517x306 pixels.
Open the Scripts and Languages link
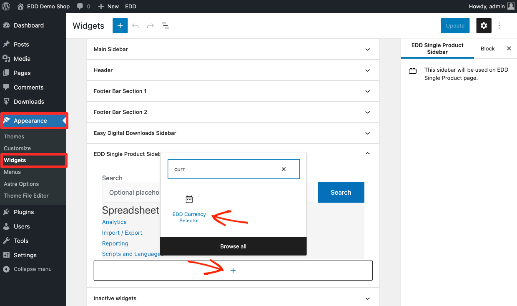click(131, 254)
